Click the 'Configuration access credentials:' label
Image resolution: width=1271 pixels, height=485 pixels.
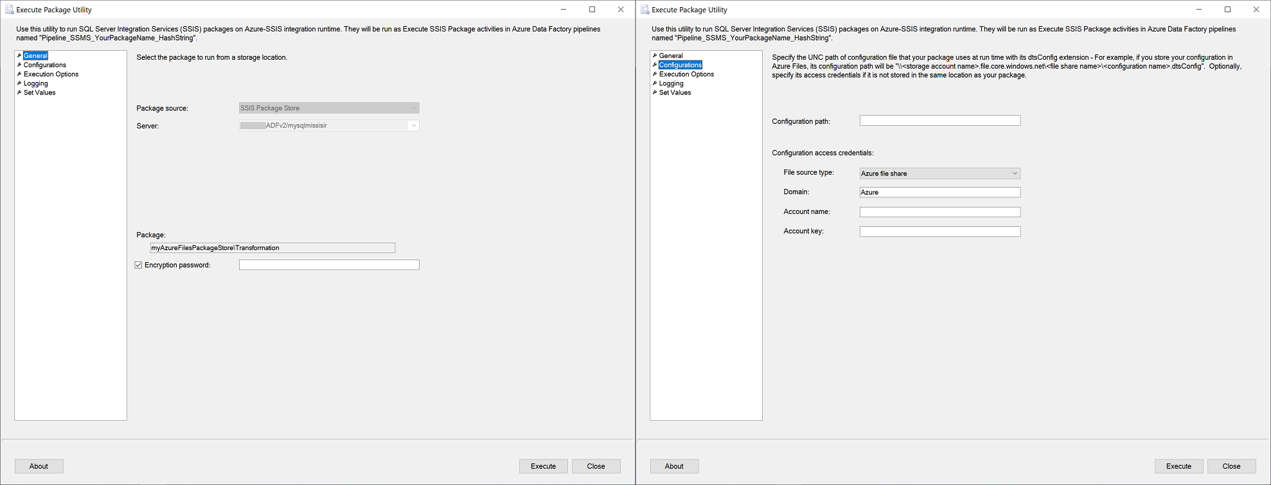(x=822, y=153)
